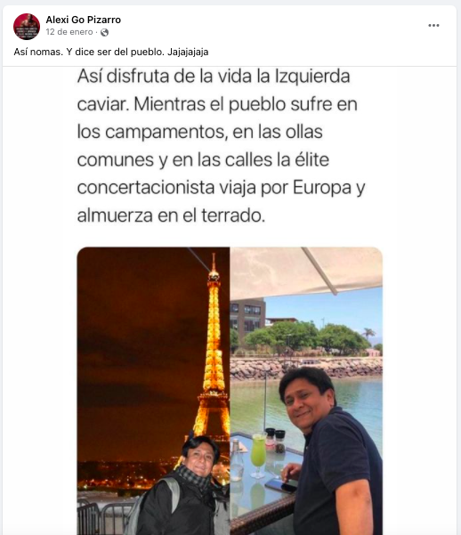Screen dimensions: 461x535
Task: Click the globe public audience icon
Action: [105, 32]
